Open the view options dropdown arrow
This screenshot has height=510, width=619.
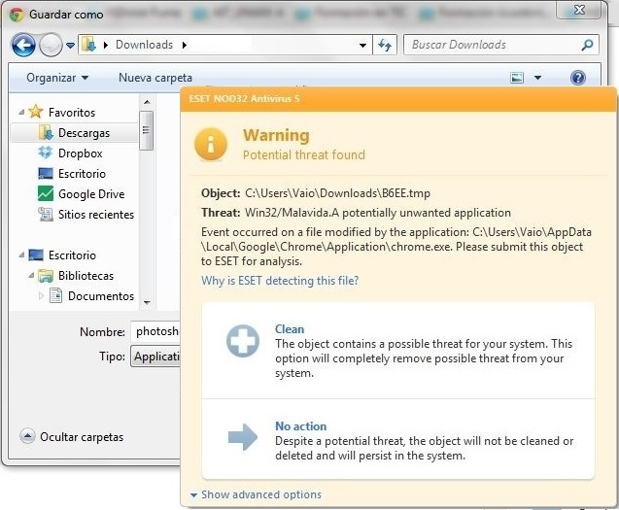(x=537, y=78)
